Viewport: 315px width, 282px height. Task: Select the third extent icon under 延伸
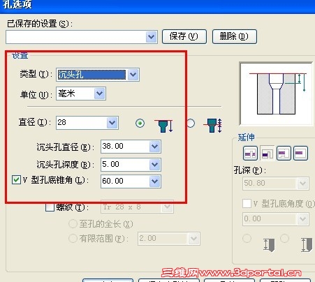pos(284,154)
